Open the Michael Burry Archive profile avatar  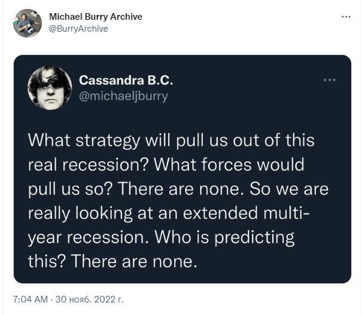tap(28, 23)
